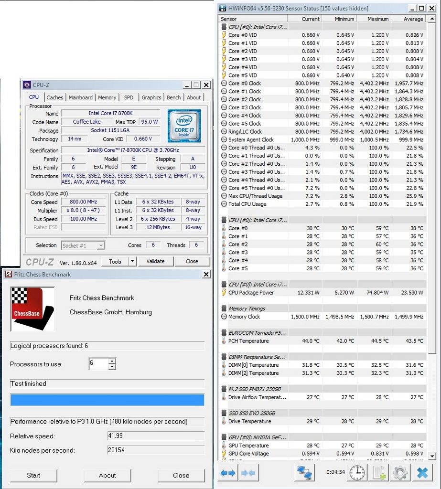Click the Core #0 VID lightning icon
441x489 pixels.
tap(224, 35)
